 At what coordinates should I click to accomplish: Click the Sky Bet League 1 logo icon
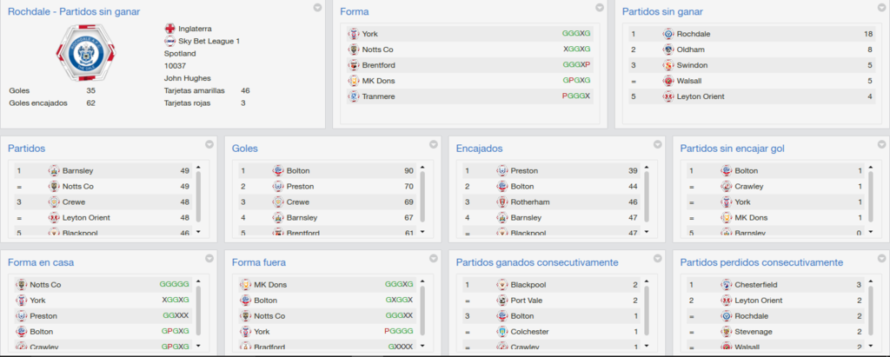(x=169, y=41)
